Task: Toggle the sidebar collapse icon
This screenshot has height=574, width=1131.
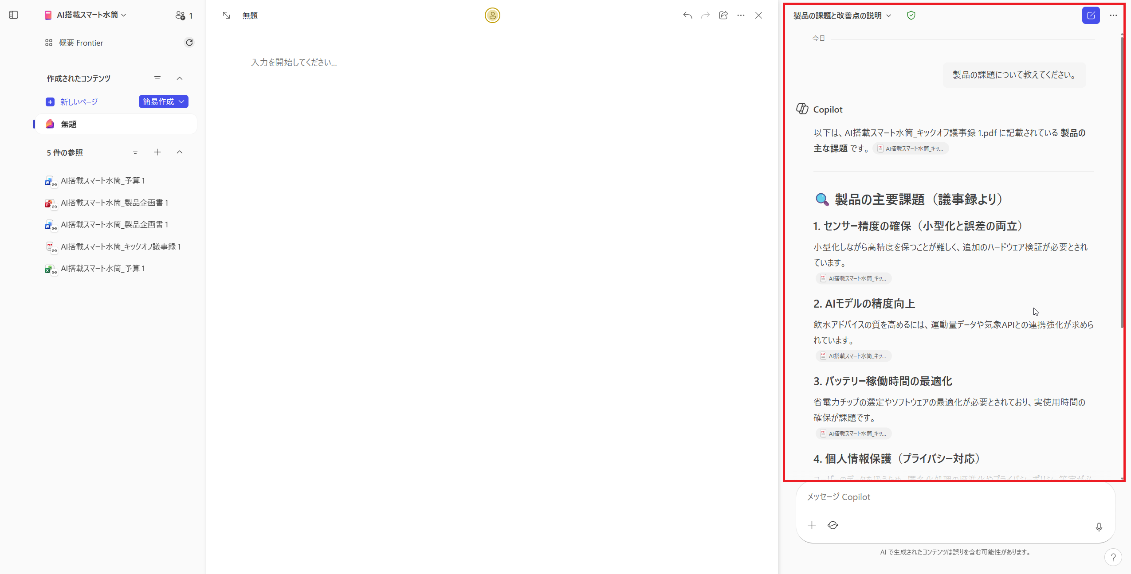Action: pyautogui.click(x=13, y=15)
